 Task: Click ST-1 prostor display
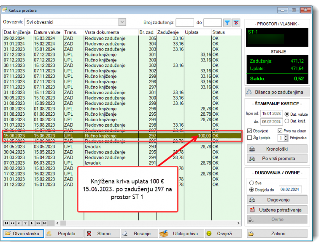[277, 37]
